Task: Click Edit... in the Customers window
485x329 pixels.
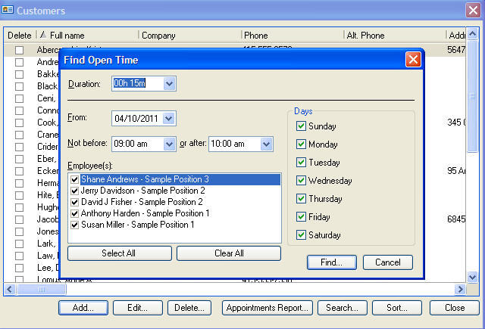Action: click(138, 308)
